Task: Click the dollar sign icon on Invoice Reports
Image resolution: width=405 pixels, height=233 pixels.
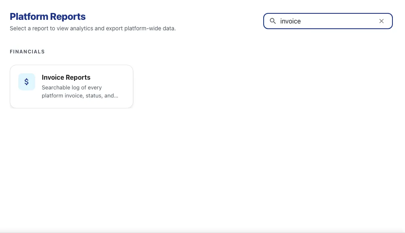Action: click(27, 82)
